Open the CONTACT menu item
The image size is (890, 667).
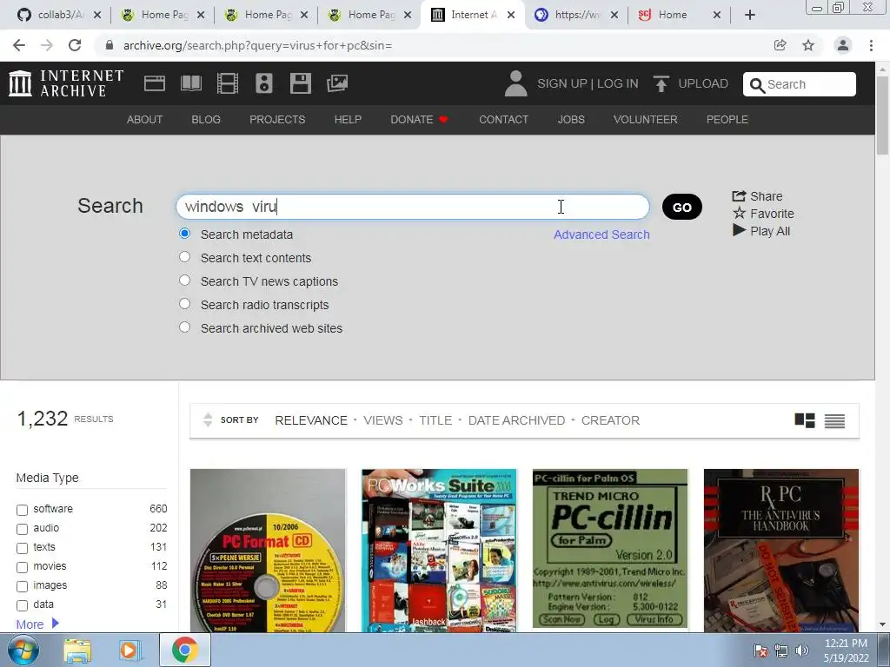pyautogui.click(x=503, y=120)
